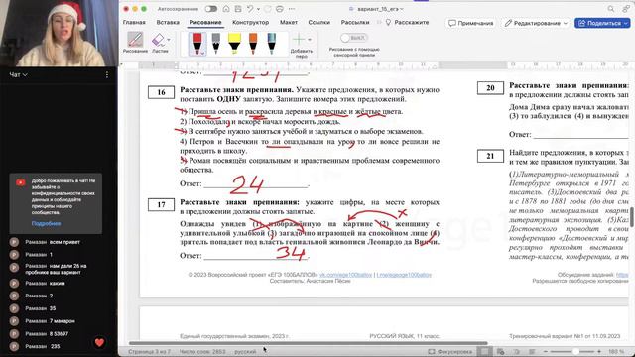Select the Eraser (Ластик) tool
This screenshot has height=357, width=635.
click(159, 43)
